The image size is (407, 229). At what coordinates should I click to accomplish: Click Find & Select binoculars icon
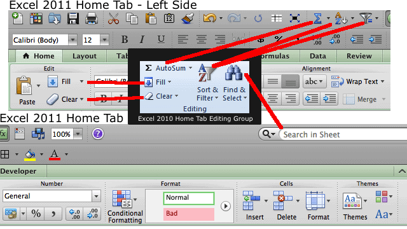click(234, 73)
